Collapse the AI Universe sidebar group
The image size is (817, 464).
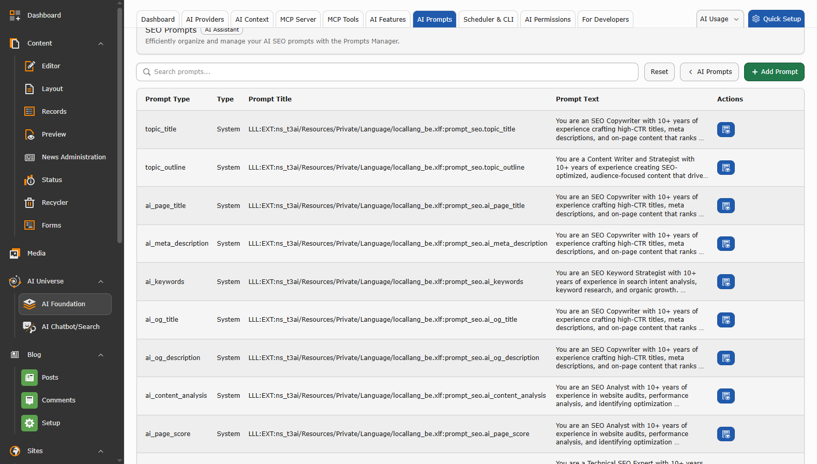101,281
